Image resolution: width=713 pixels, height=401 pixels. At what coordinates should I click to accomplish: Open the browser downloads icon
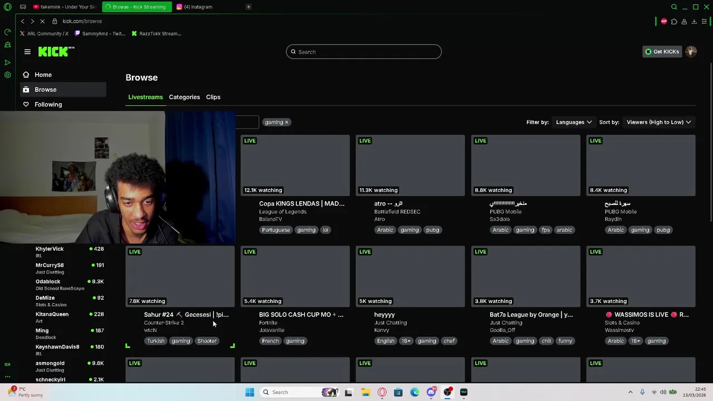pyautogui.click(x=694, y=21)
